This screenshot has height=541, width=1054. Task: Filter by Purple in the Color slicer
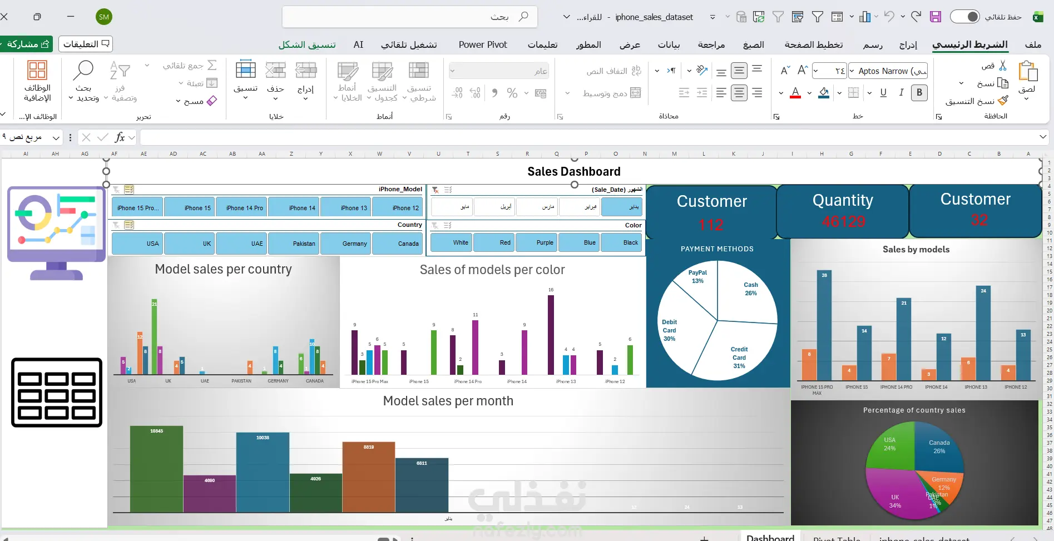536,242
